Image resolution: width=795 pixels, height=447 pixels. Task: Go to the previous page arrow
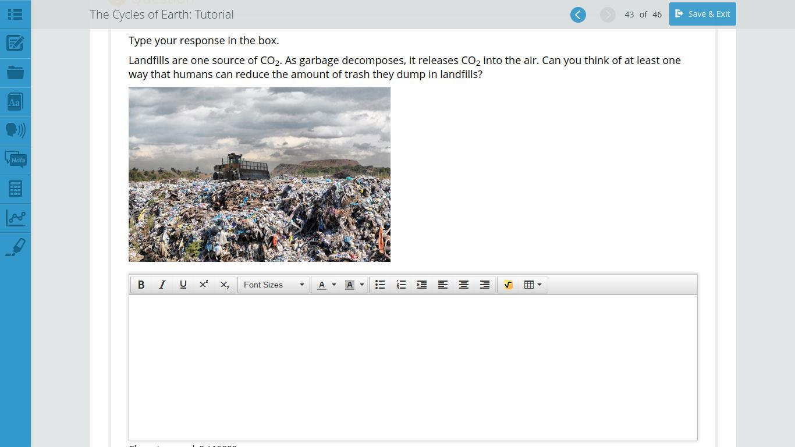[578, 15]
